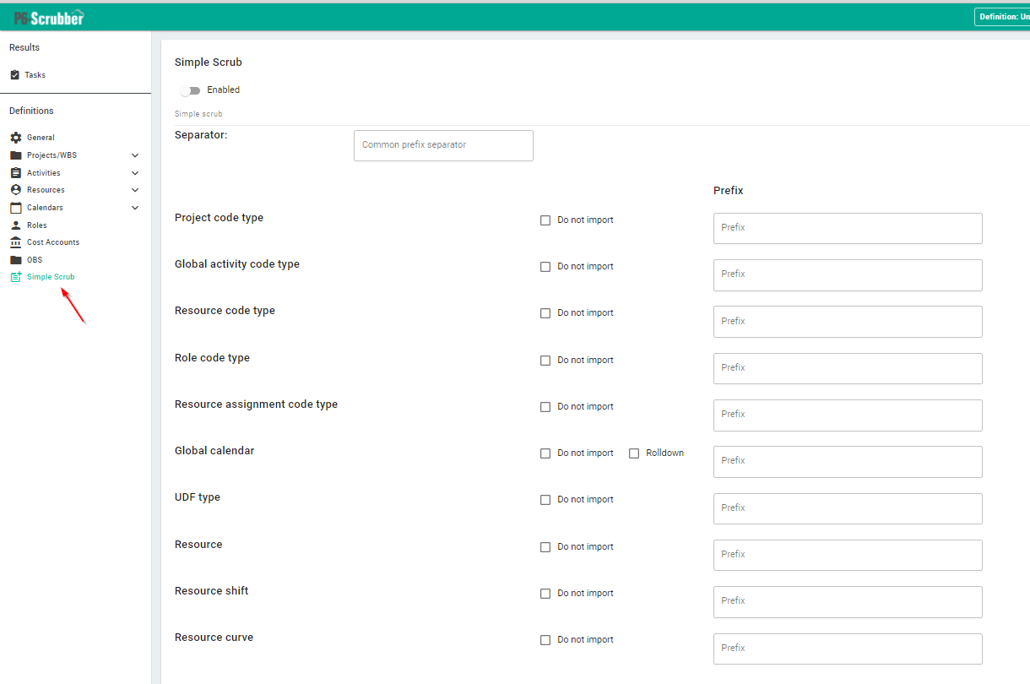Screen dimensions: 1030x684
Task: Check Do not import for Project code type
Action: click(545, 220)
